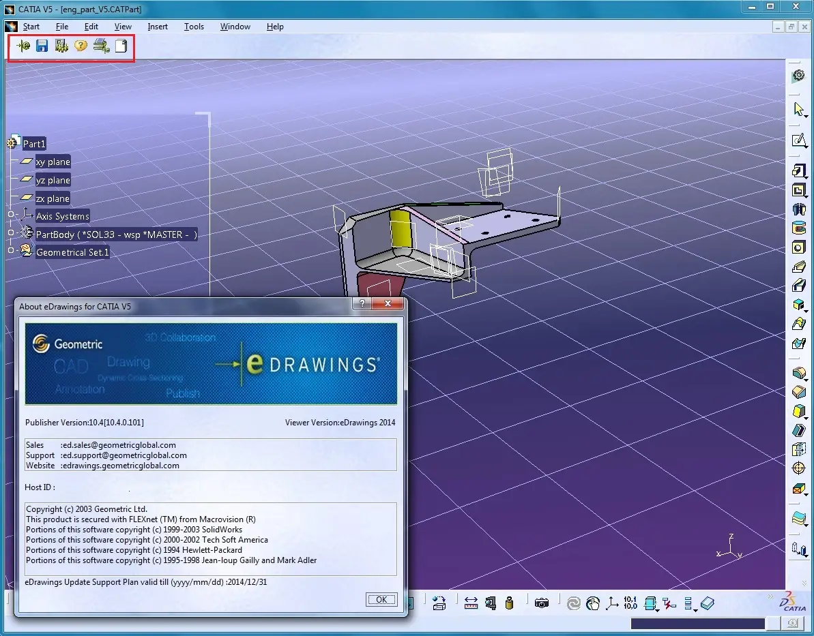Viewport: 814px width, 636px height.
Task: Open the eDrawings help question mark icon
Action: pos(81,46)
